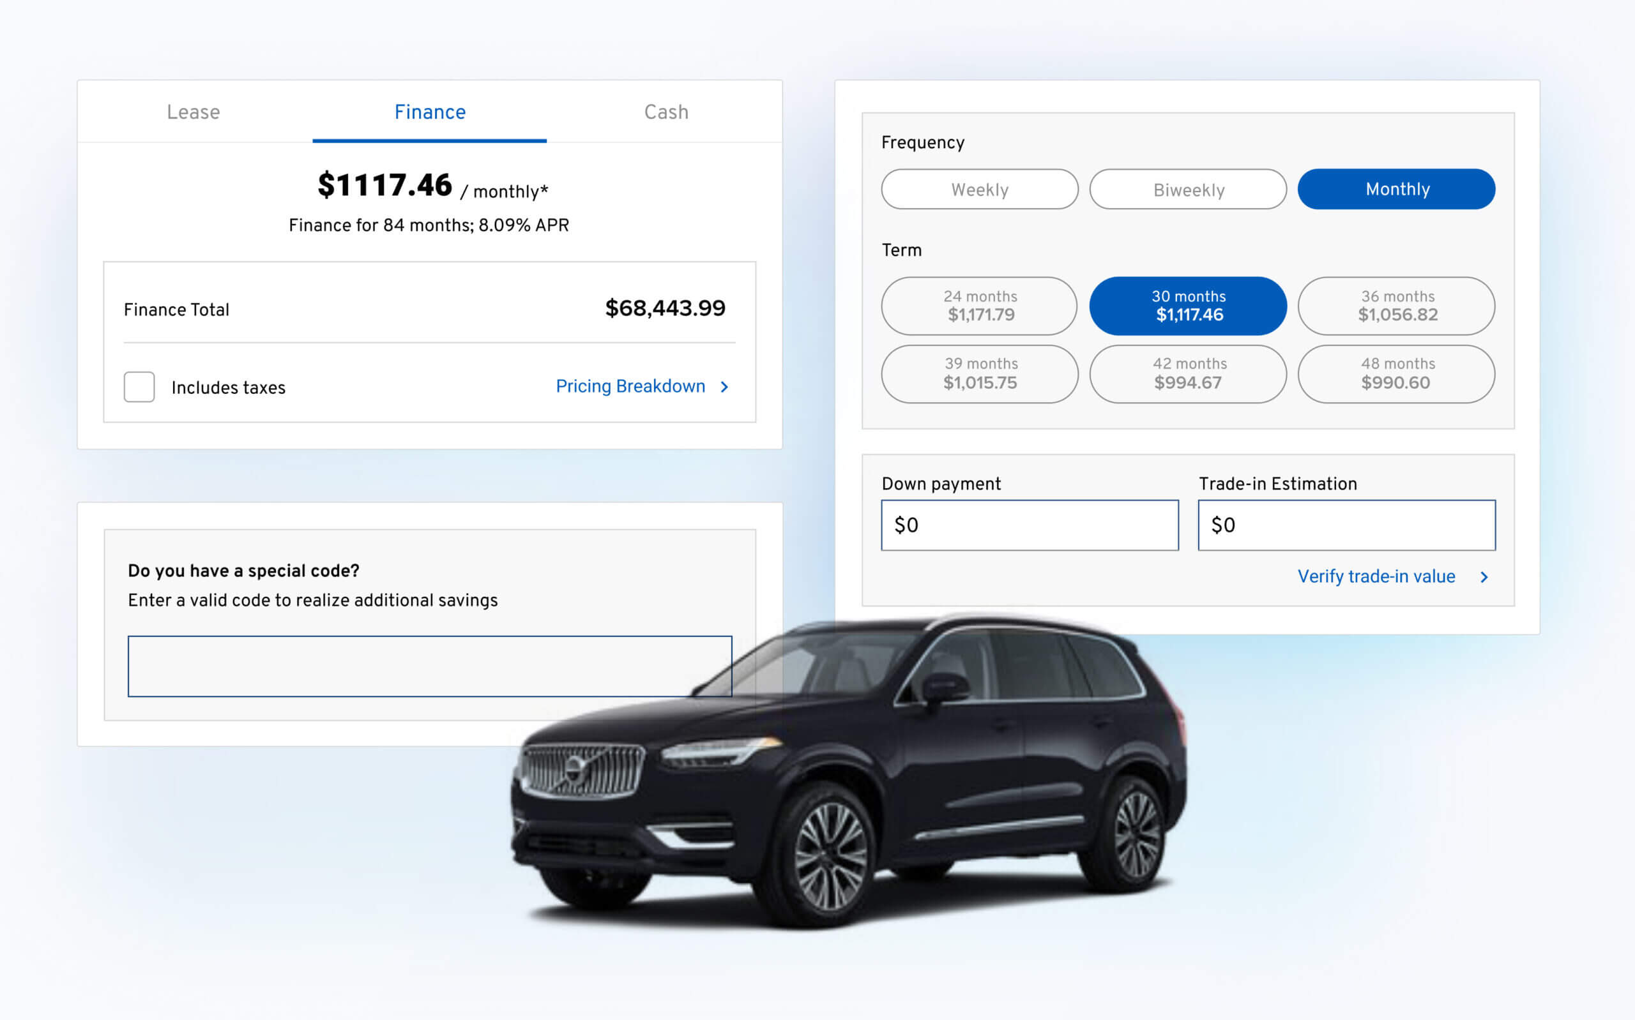Select 39 months term option
The image size is (1635, 1020).
click(980, 373)
